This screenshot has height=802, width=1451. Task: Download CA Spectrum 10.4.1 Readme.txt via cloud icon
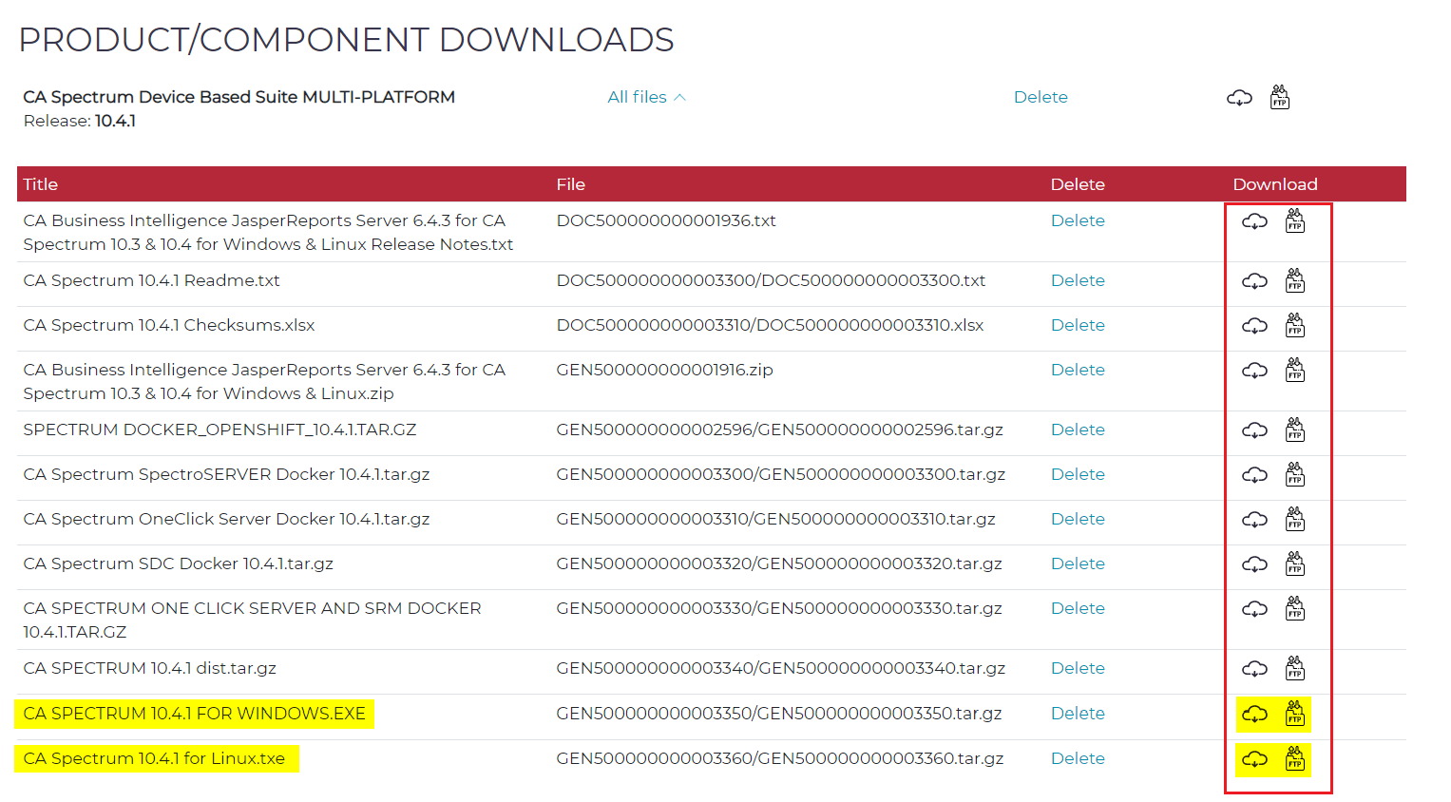click(x=1254, y=281)
